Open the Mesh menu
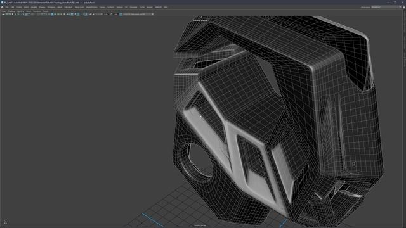This screenshot has height=228, width=406. tap(60, 7)
